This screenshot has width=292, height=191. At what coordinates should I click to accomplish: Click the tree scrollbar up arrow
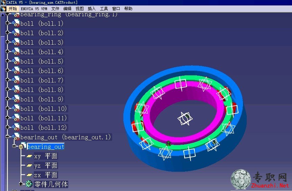pos(3,15)
